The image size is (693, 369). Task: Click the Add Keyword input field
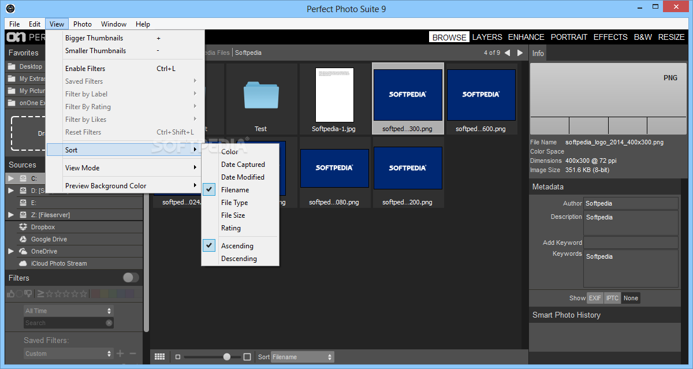tap(631, 243)
